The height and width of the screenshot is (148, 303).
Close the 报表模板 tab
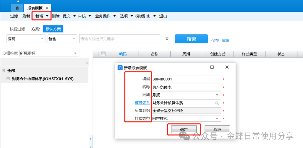click(47, 8)
